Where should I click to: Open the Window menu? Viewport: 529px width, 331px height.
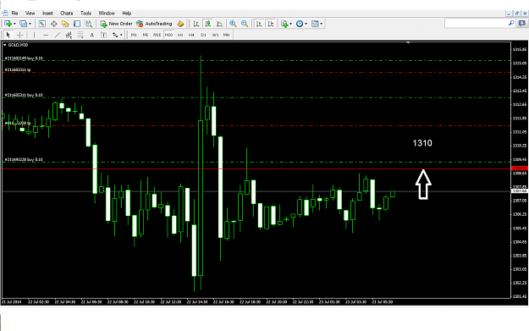point(107,14)
